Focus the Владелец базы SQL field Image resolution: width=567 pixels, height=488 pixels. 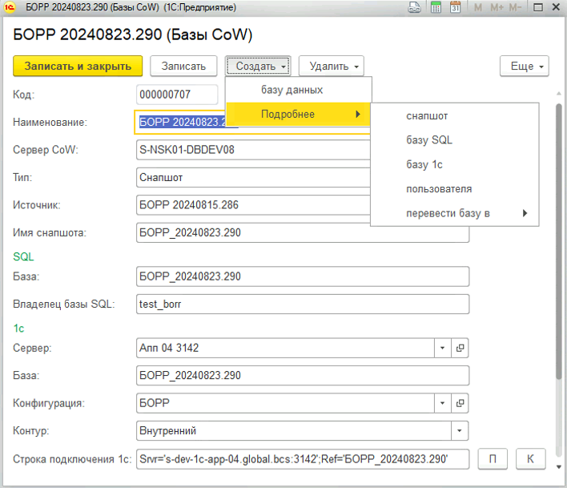pyautogui.click(x=303, y=304)
